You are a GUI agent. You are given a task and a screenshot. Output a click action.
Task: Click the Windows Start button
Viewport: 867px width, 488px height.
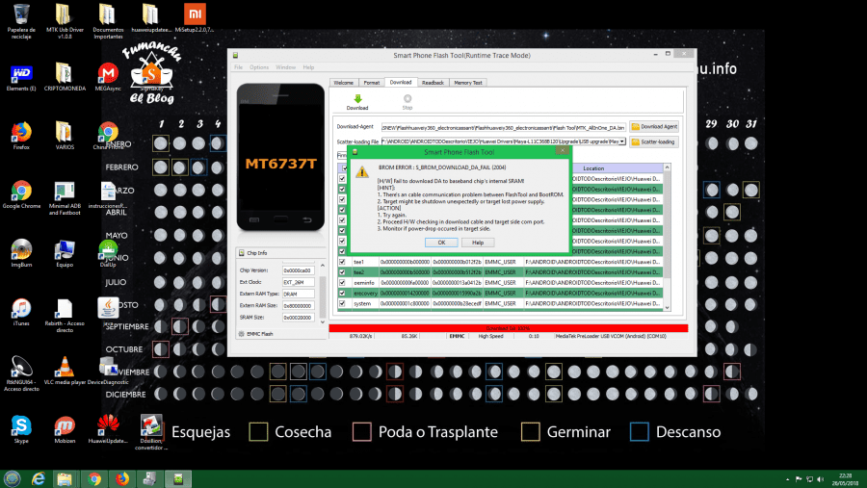(13, 478)
